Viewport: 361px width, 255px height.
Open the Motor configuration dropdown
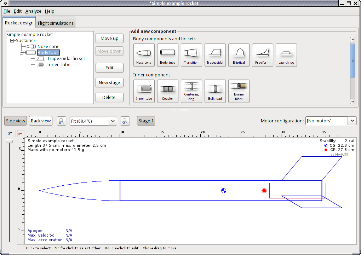pyautogui.click(x=352, y=121)
